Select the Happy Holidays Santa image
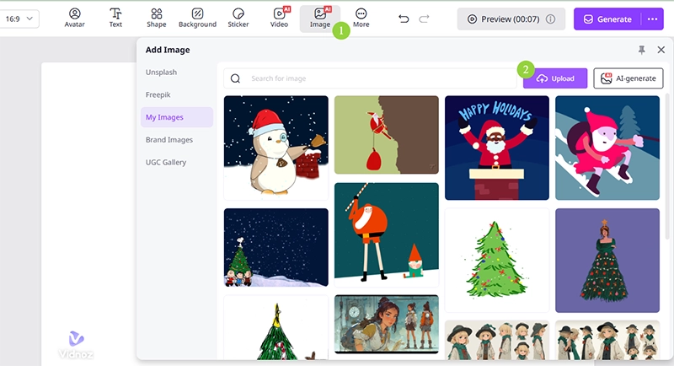 point(497,148)
